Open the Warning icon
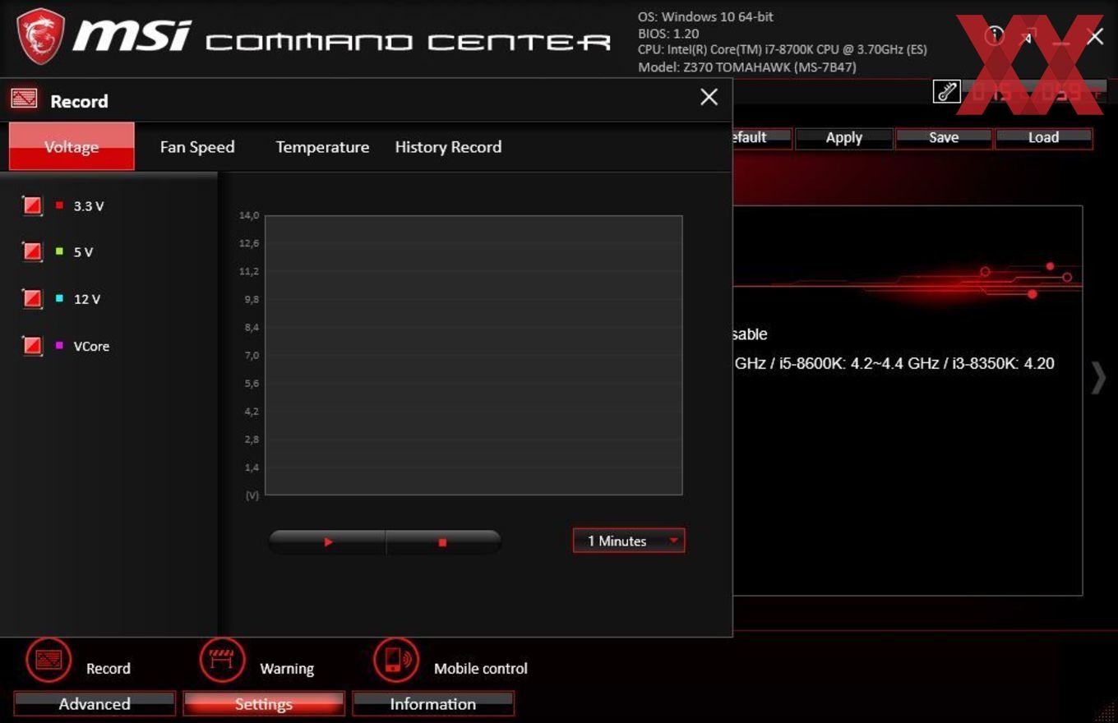 [x=222, y=660]
